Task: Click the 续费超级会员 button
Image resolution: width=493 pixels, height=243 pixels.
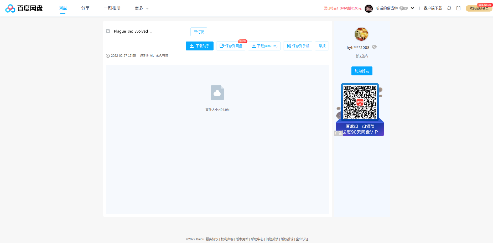Action: (x=479, y=8)
